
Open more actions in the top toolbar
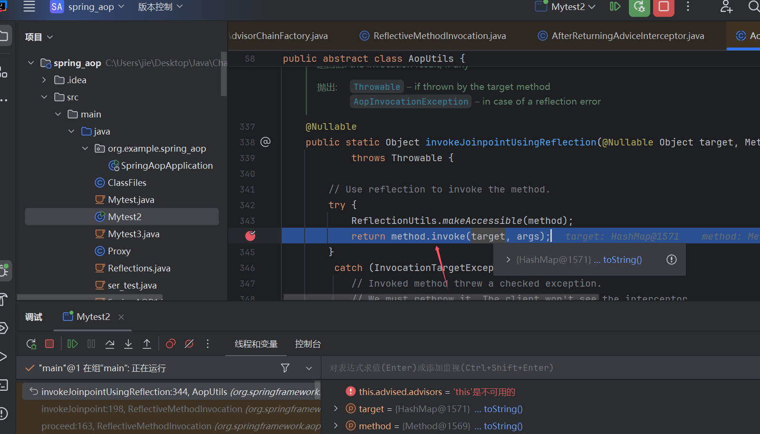[688, 7]
